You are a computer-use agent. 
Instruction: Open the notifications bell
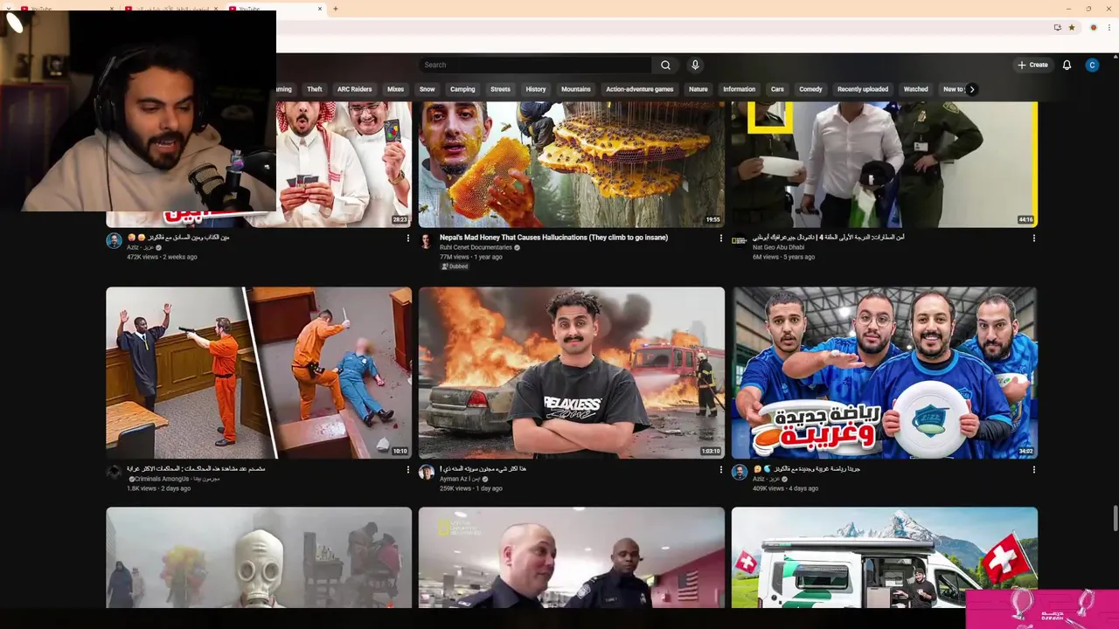point(1067,65)
